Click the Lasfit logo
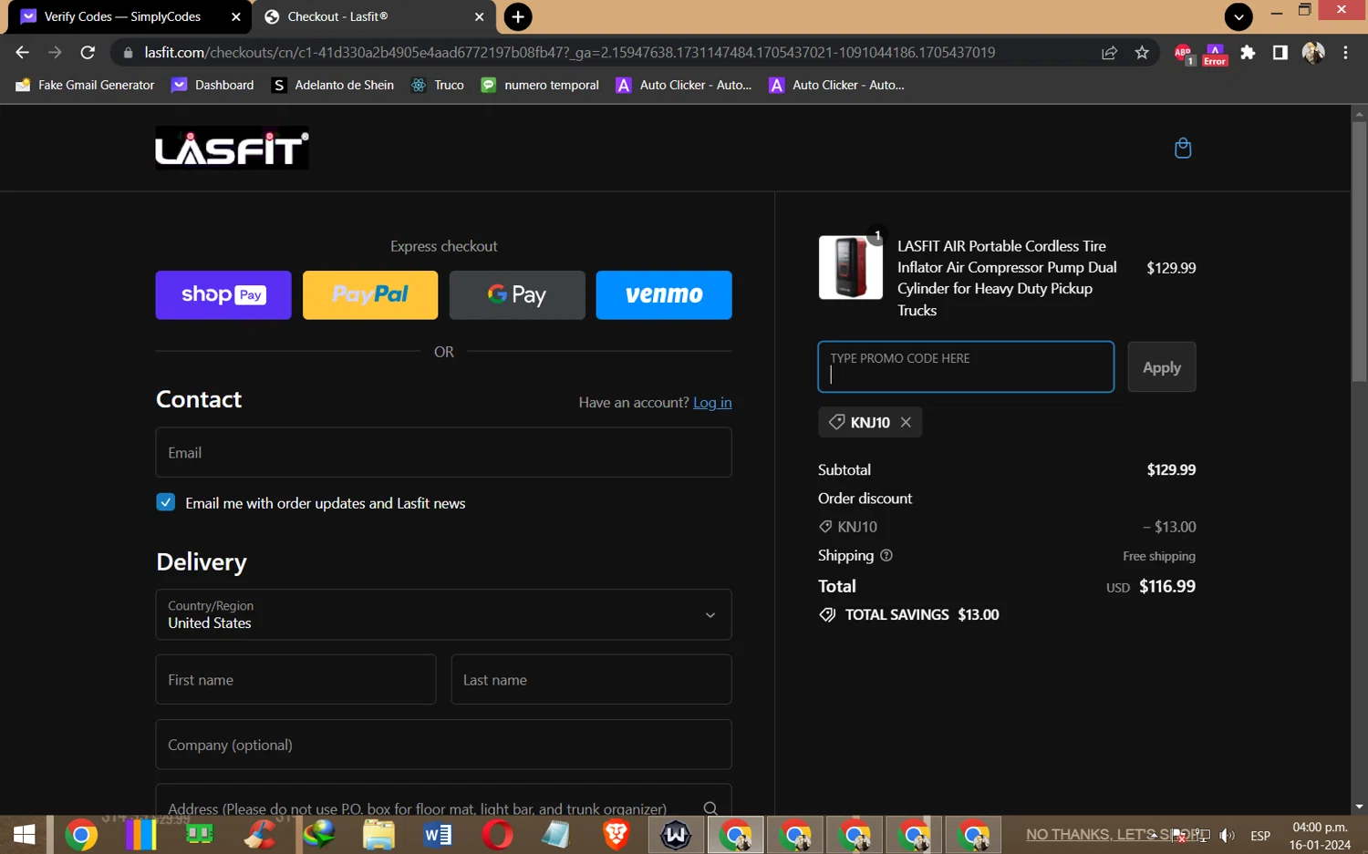The width and height of the screenshot is (1368, 854). point(232,148)
